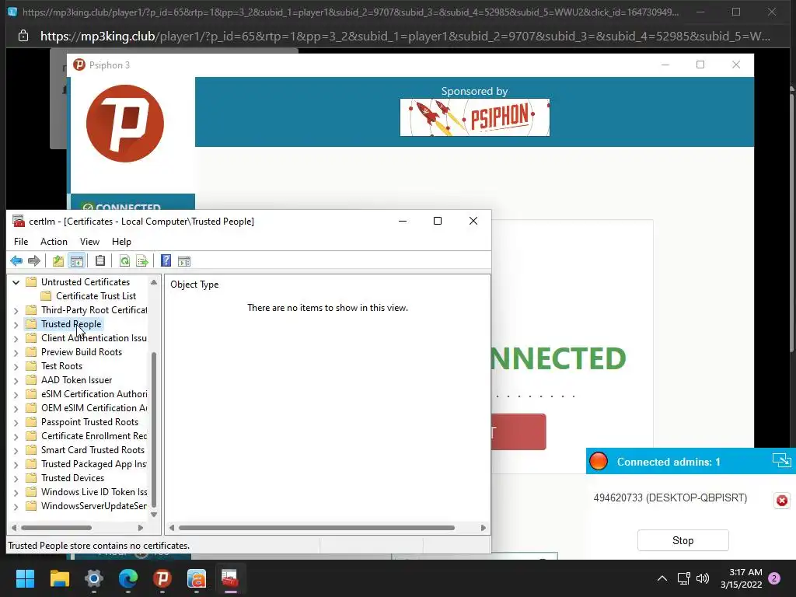Go up one level with folder icon
The width and height of the screenshot is (796, 597).
(x=58, y=261)
